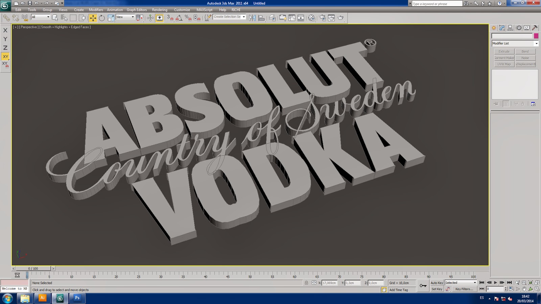
Task: Open the application menu logo button
Action: click(5, 5)
